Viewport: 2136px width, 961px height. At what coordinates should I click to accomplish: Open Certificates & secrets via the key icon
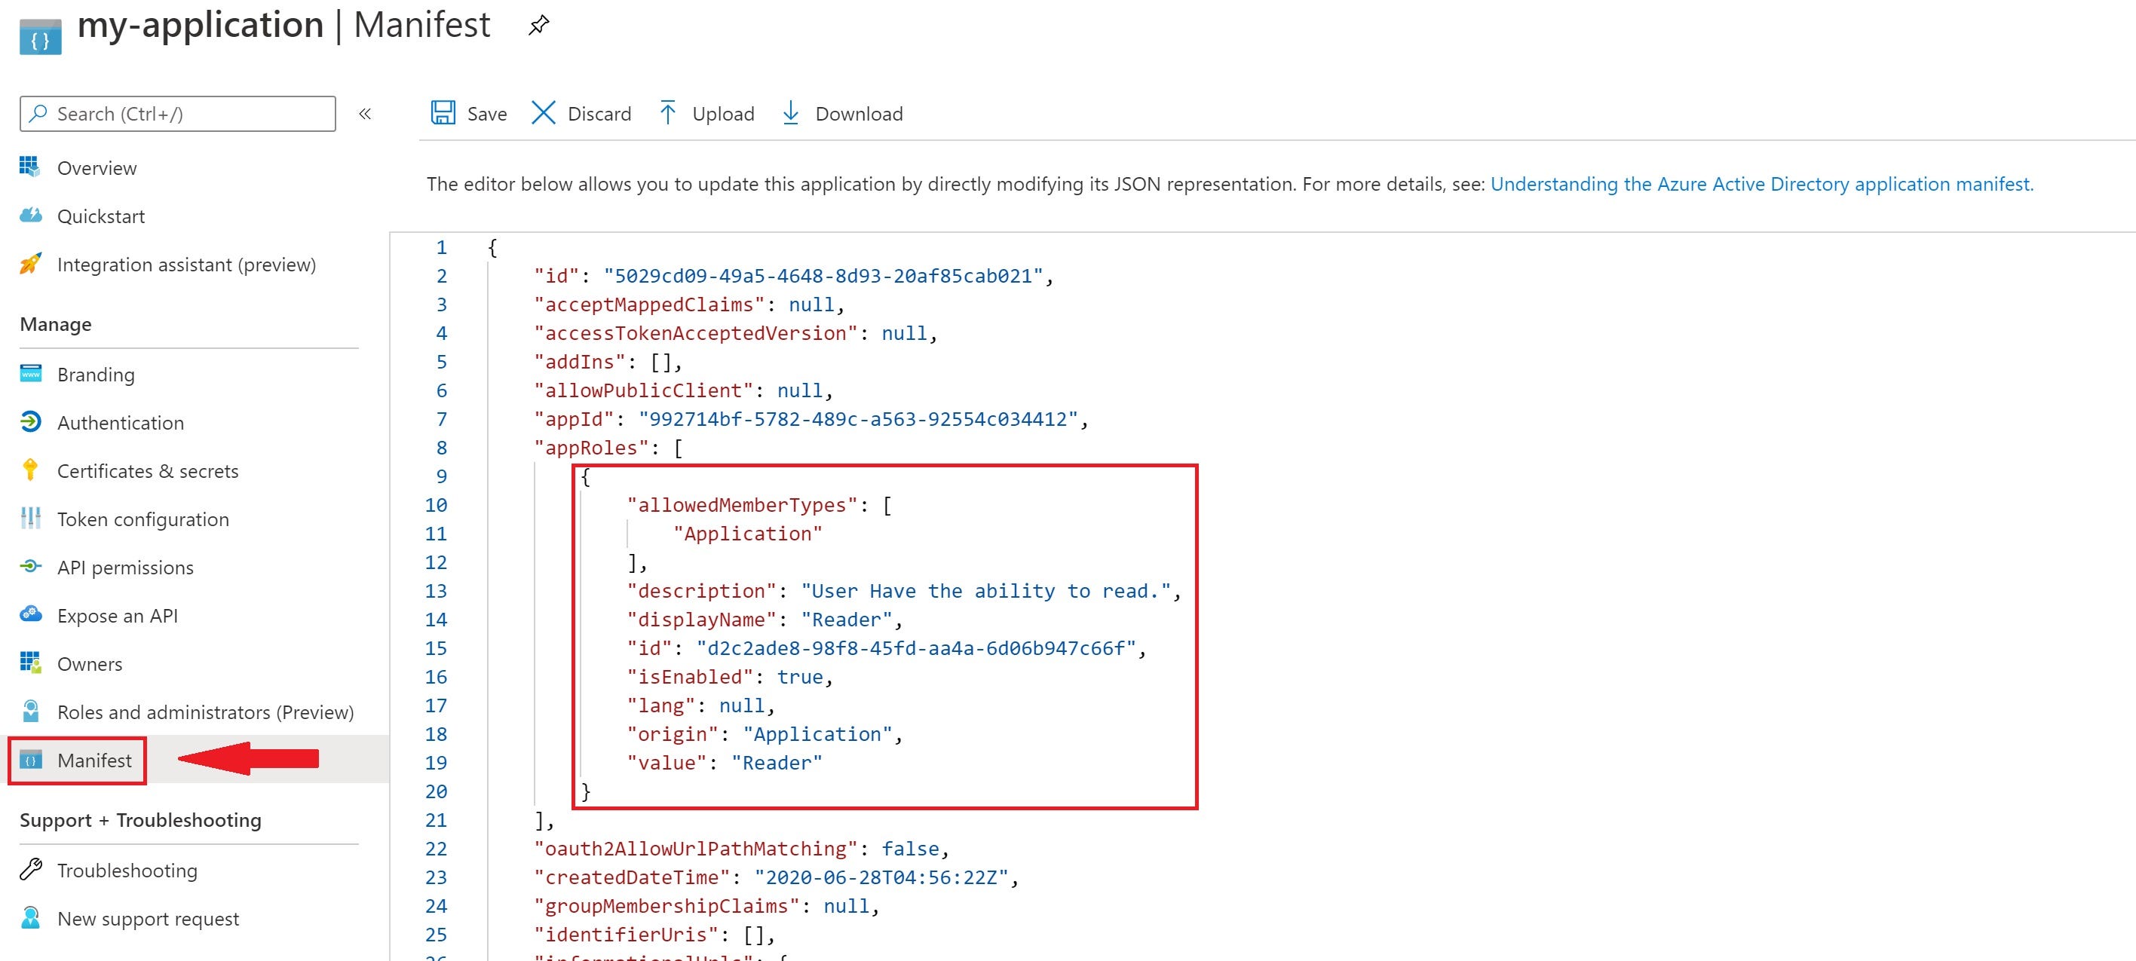tap(30, 470)
